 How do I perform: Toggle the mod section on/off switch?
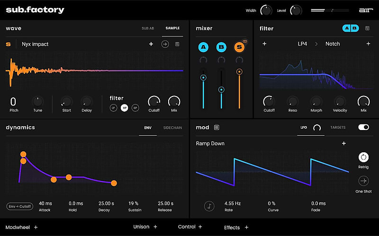[363, 127]
